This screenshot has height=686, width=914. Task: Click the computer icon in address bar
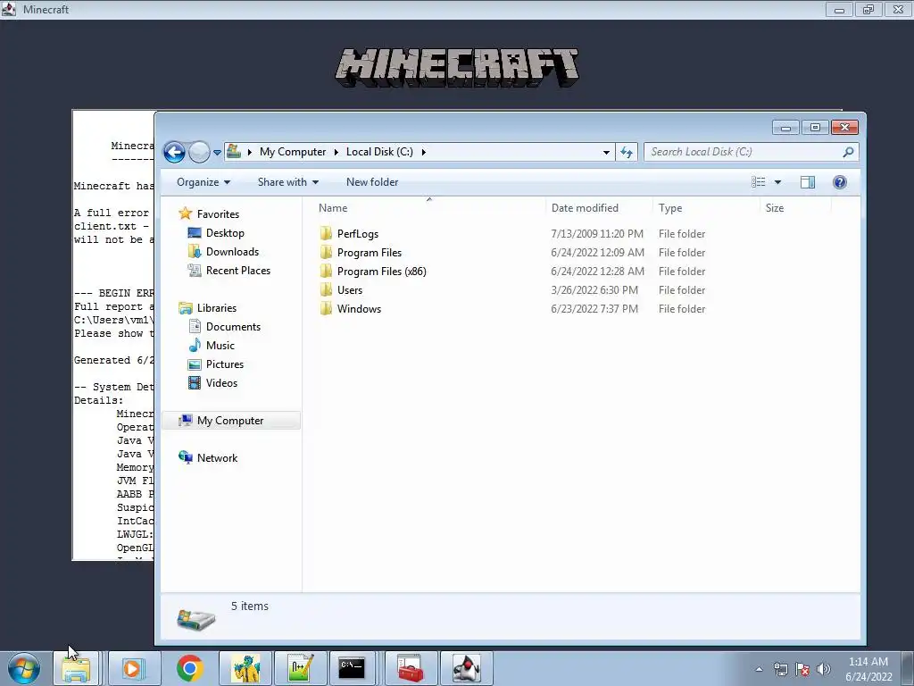tap(234, 152)
